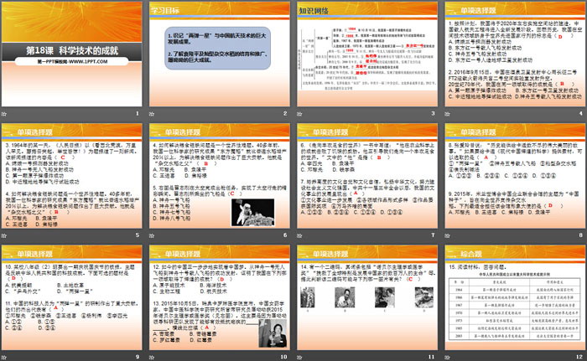This screenshot has width=587, height=361.
Task: Click the table on the last slide
Action: coord(513,312)
